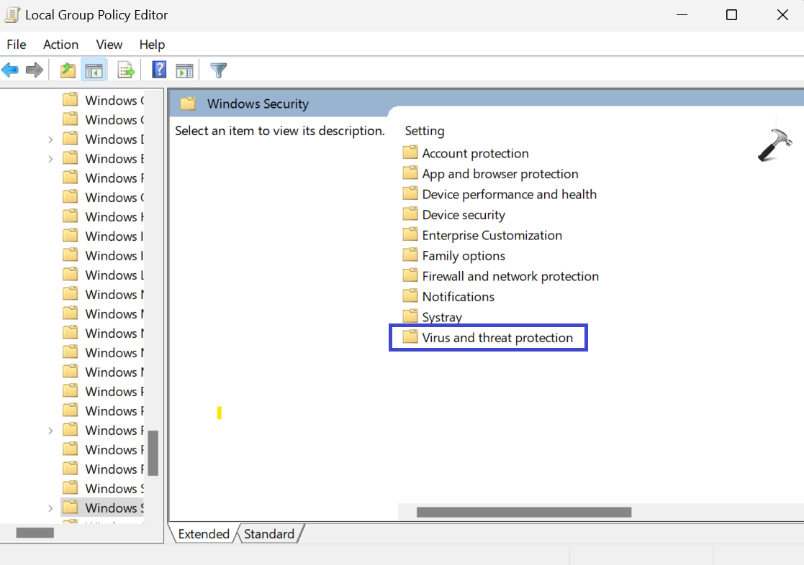Maximize the Local Group Policy Editor window
Screen dimensions: 804x565
pos(732,15)
